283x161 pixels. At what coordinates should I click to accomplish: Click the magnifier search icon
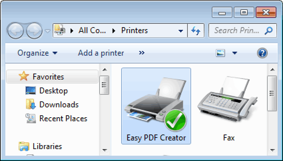coord(269,30)
